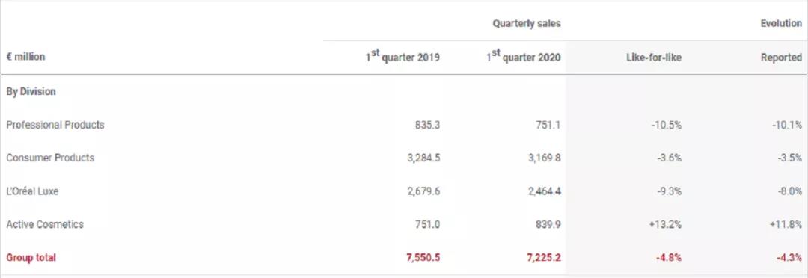Image resolution: width=808 pixels, height=278 pixels.
Task: Select the 1st quarter 2019 column header
Action: point(403,57)
